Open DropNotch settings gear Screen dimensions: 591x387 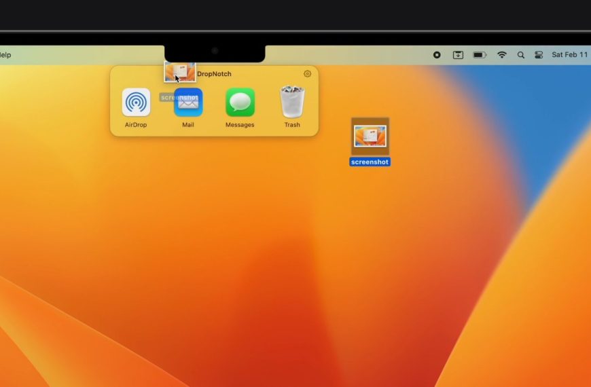pyautogui.click(x=307, y=74)
